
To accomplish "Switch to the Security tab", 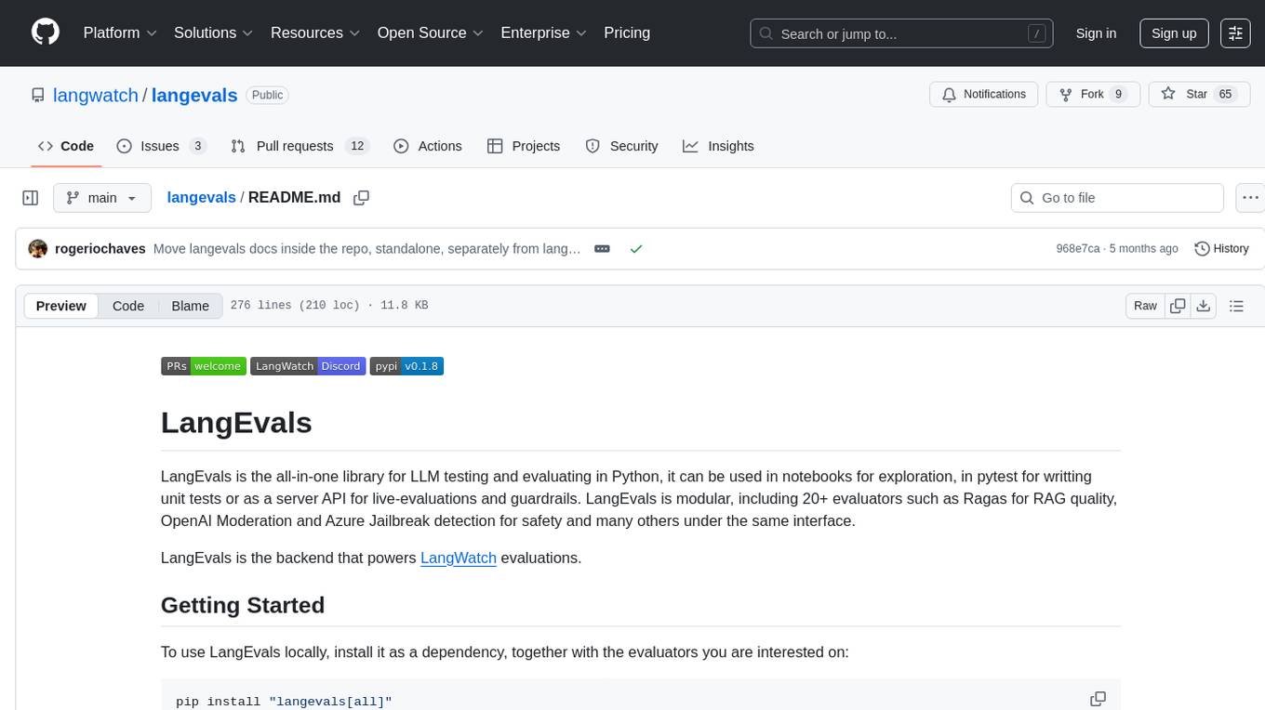I will [x=621, y=146].
